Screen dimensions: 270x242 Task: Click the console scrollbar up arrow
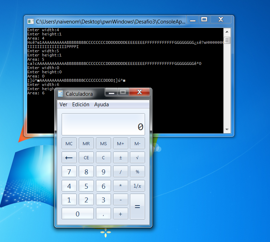[227, 32]
